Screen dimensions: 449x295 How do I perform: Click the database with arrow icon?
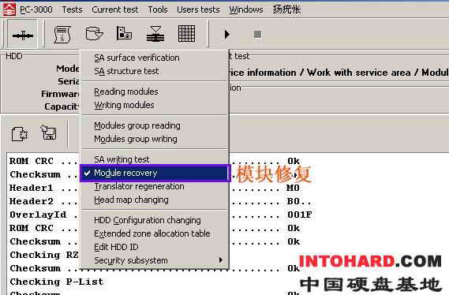point(94,34)
